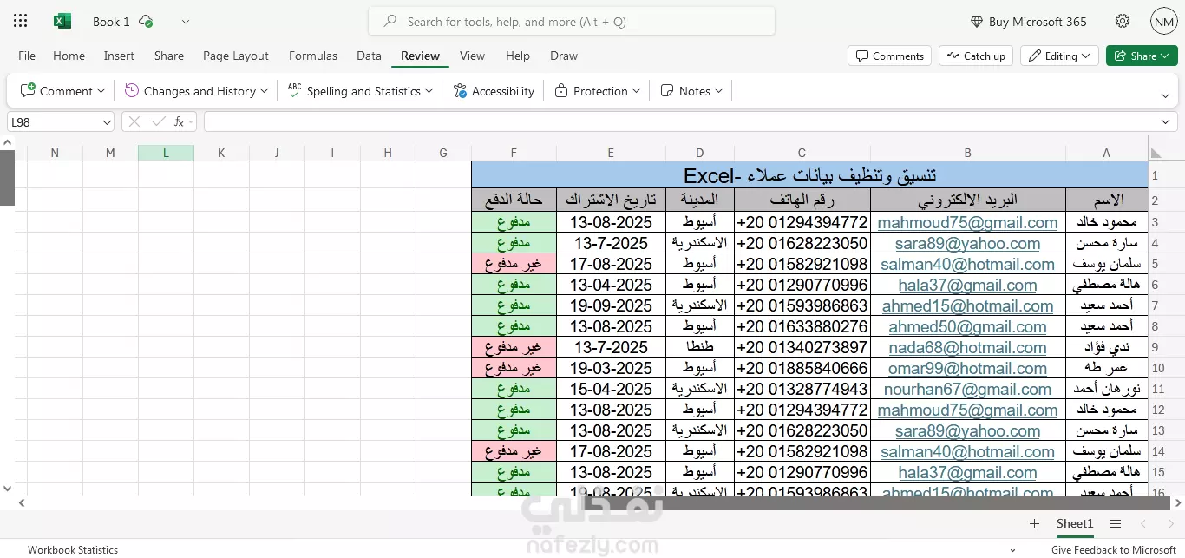Open Workbook Statistics in status bar
The height and width of the screenshot is (558, 1185).
73,549
